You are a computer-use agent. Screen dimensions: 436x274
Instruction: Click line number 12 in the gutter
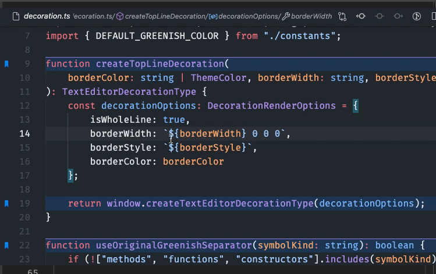pyautogui.click(x=24, y=106)
